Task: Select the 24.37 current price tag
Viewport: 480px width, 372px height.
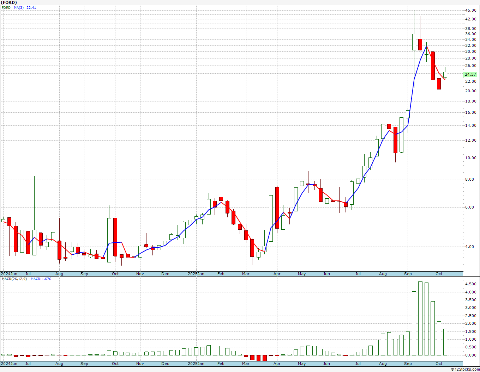Action: pos(470,74)
